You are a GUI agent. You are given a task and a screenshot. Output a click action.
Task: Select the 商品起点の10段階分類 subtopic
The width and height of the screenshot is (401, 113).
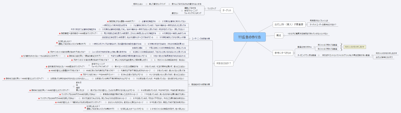click(x=200, y=85)
